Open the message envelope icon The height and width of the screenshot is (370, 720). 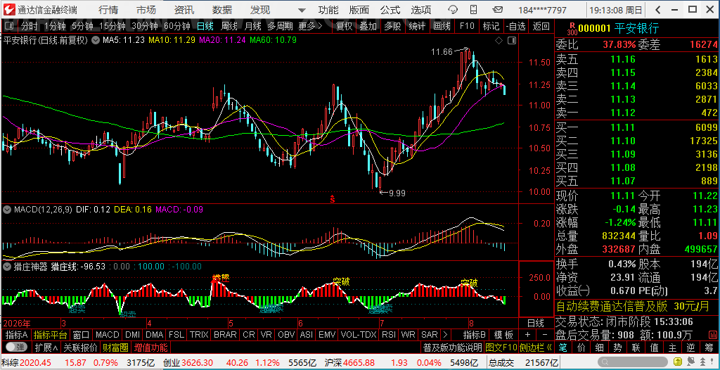point(497,10)
